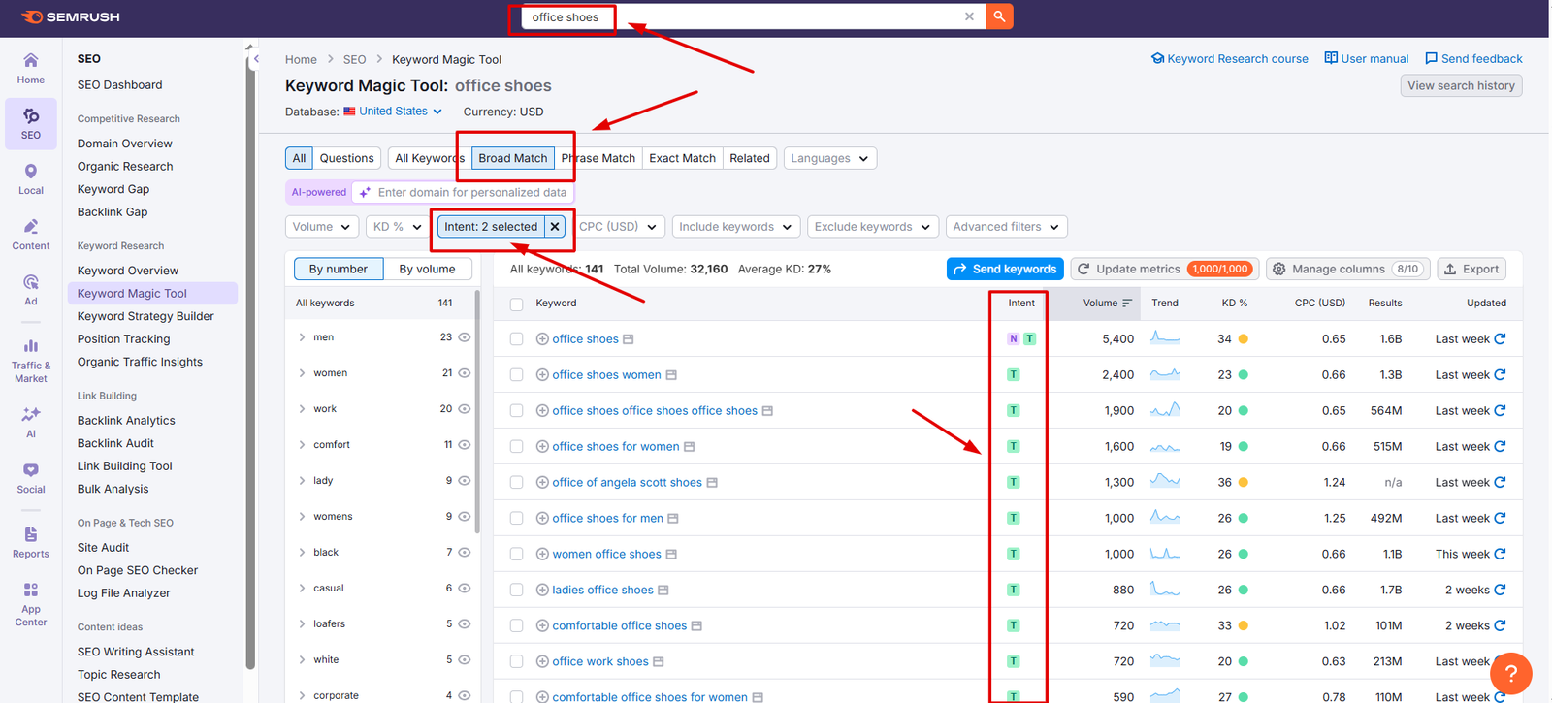
Task: Click the AI-powered domain input field
Action: coord(463,192)
